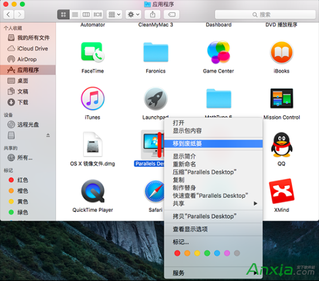
Task: Go forward with the right arrow button
Action: [20, 14]
